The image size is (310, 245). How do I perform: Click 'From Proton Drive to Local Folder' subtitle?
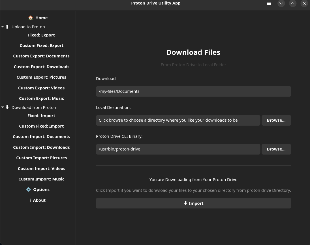click(x=193, y=65)
